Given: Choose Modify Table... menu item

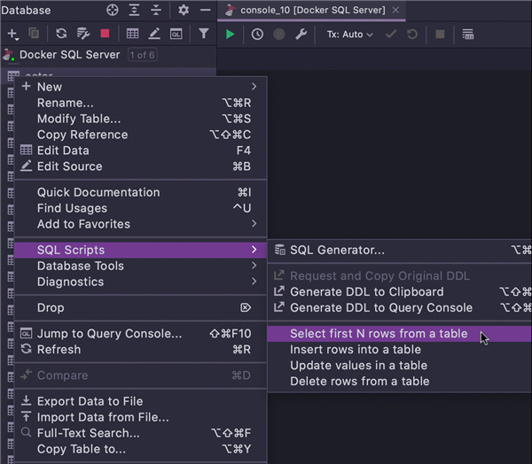Looking at the screenshot, I should (140, 119).
